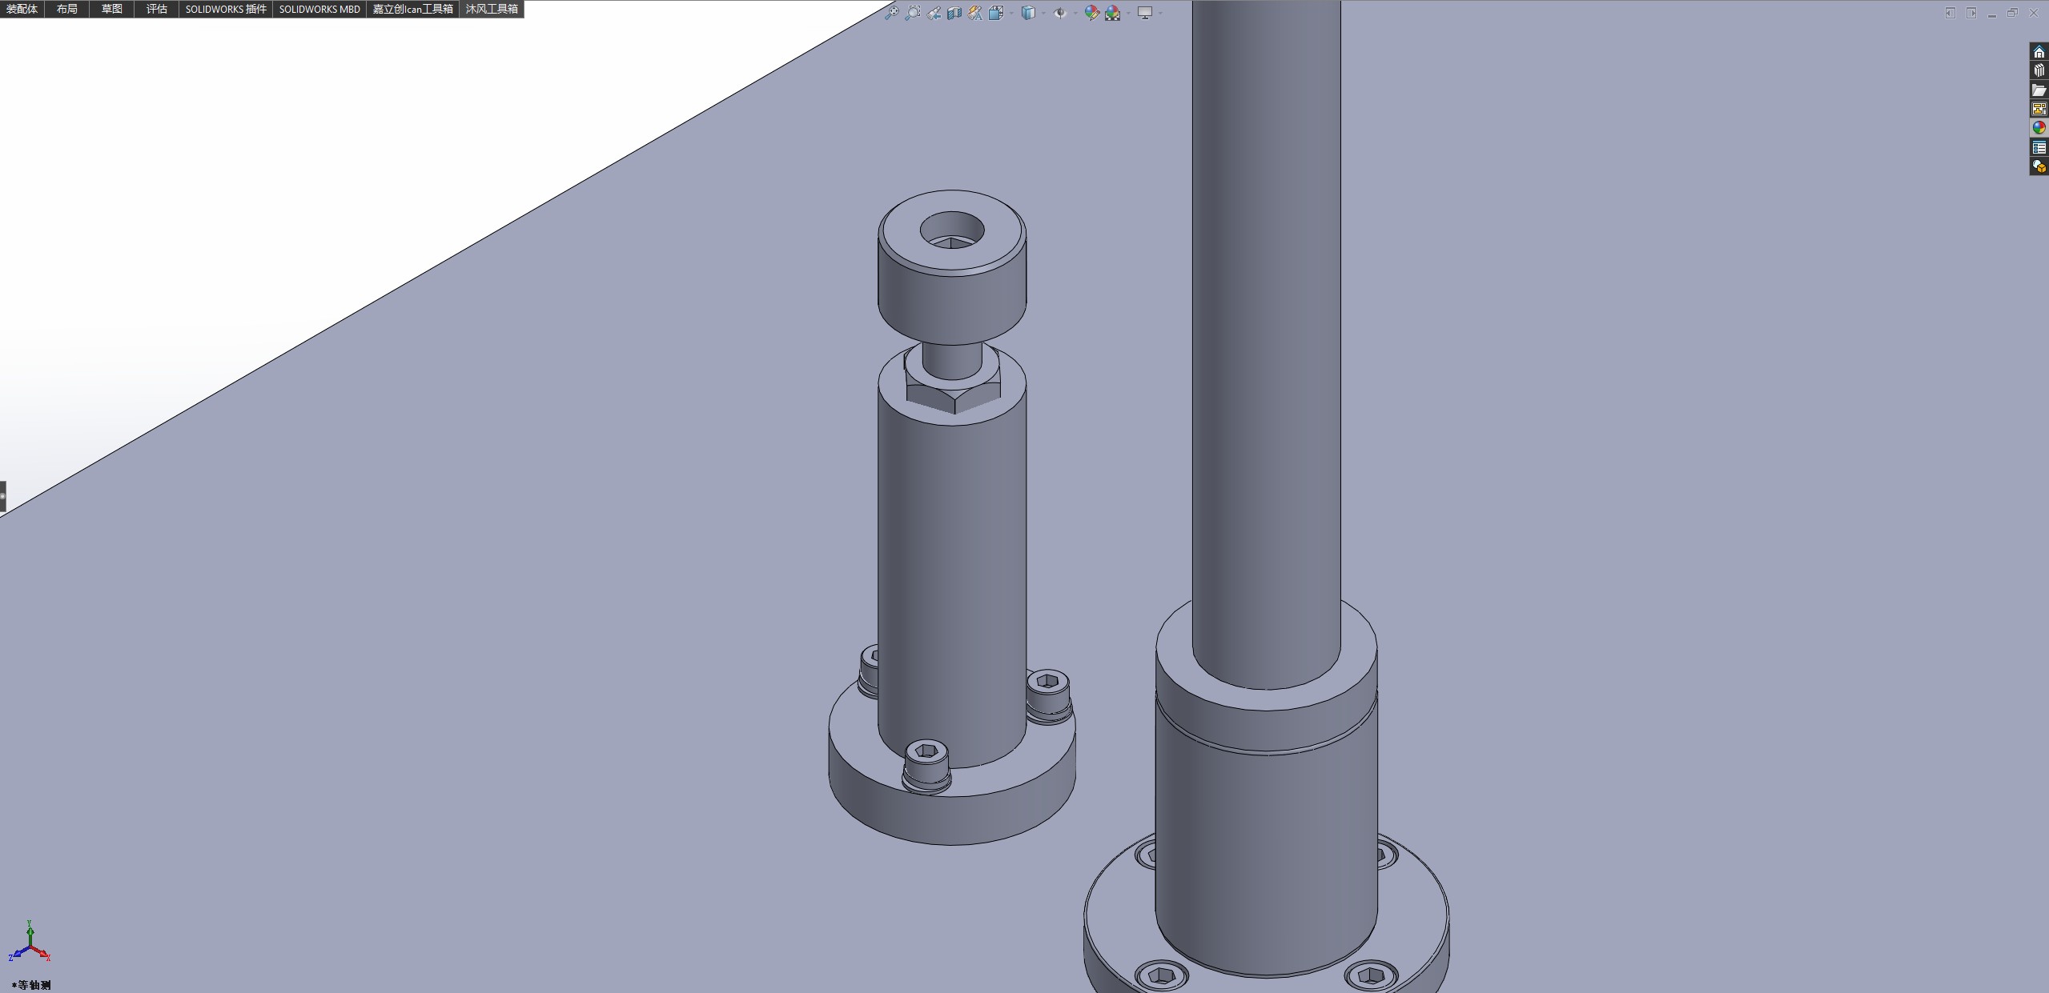Open the View Palette pane
2049x993 pixels.
pyautogui.click(x=2039, y=109)
